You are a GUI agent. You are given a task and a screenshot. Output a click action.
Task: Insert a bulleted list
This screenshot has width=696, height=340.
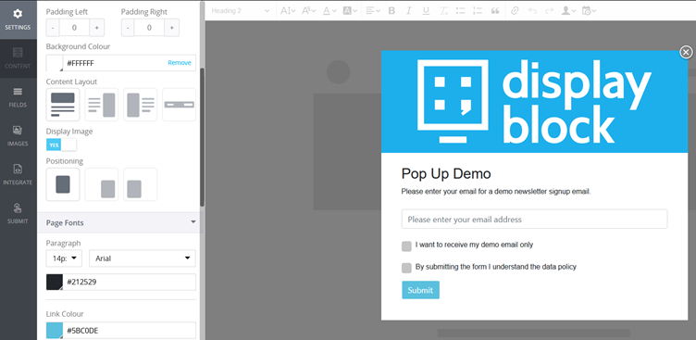[460, 11]
